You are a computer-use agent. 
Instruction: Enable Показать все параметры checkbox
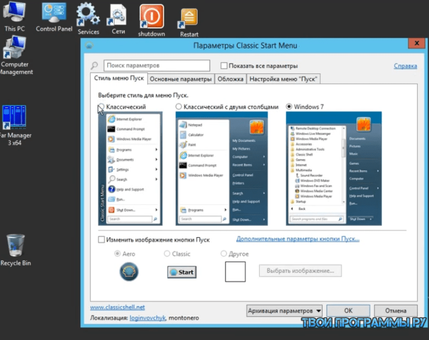(x=224, y=66)
